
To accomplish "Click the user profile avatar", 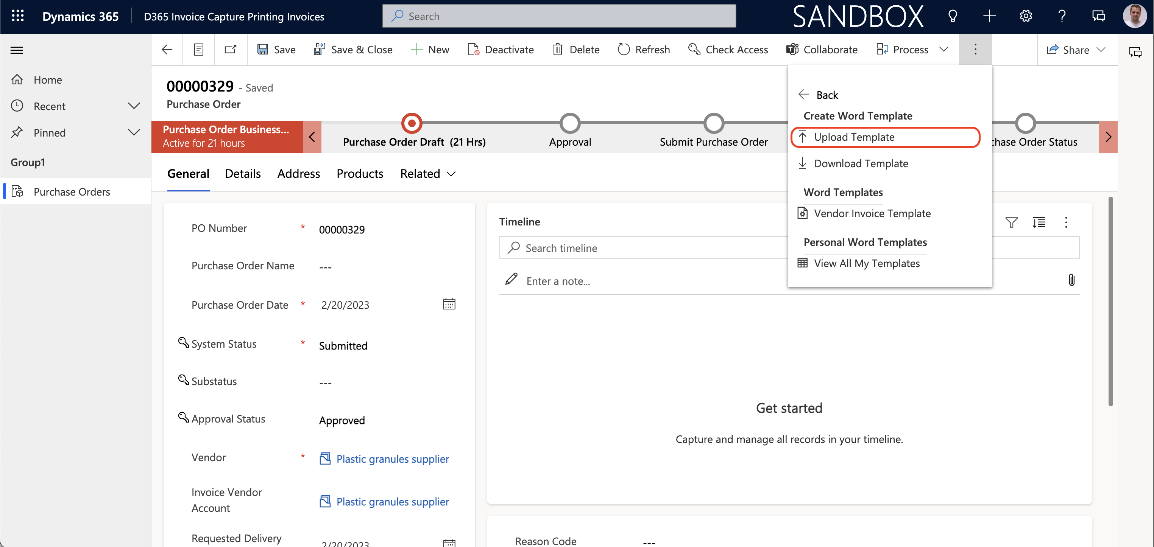I will coord(1134,17).
